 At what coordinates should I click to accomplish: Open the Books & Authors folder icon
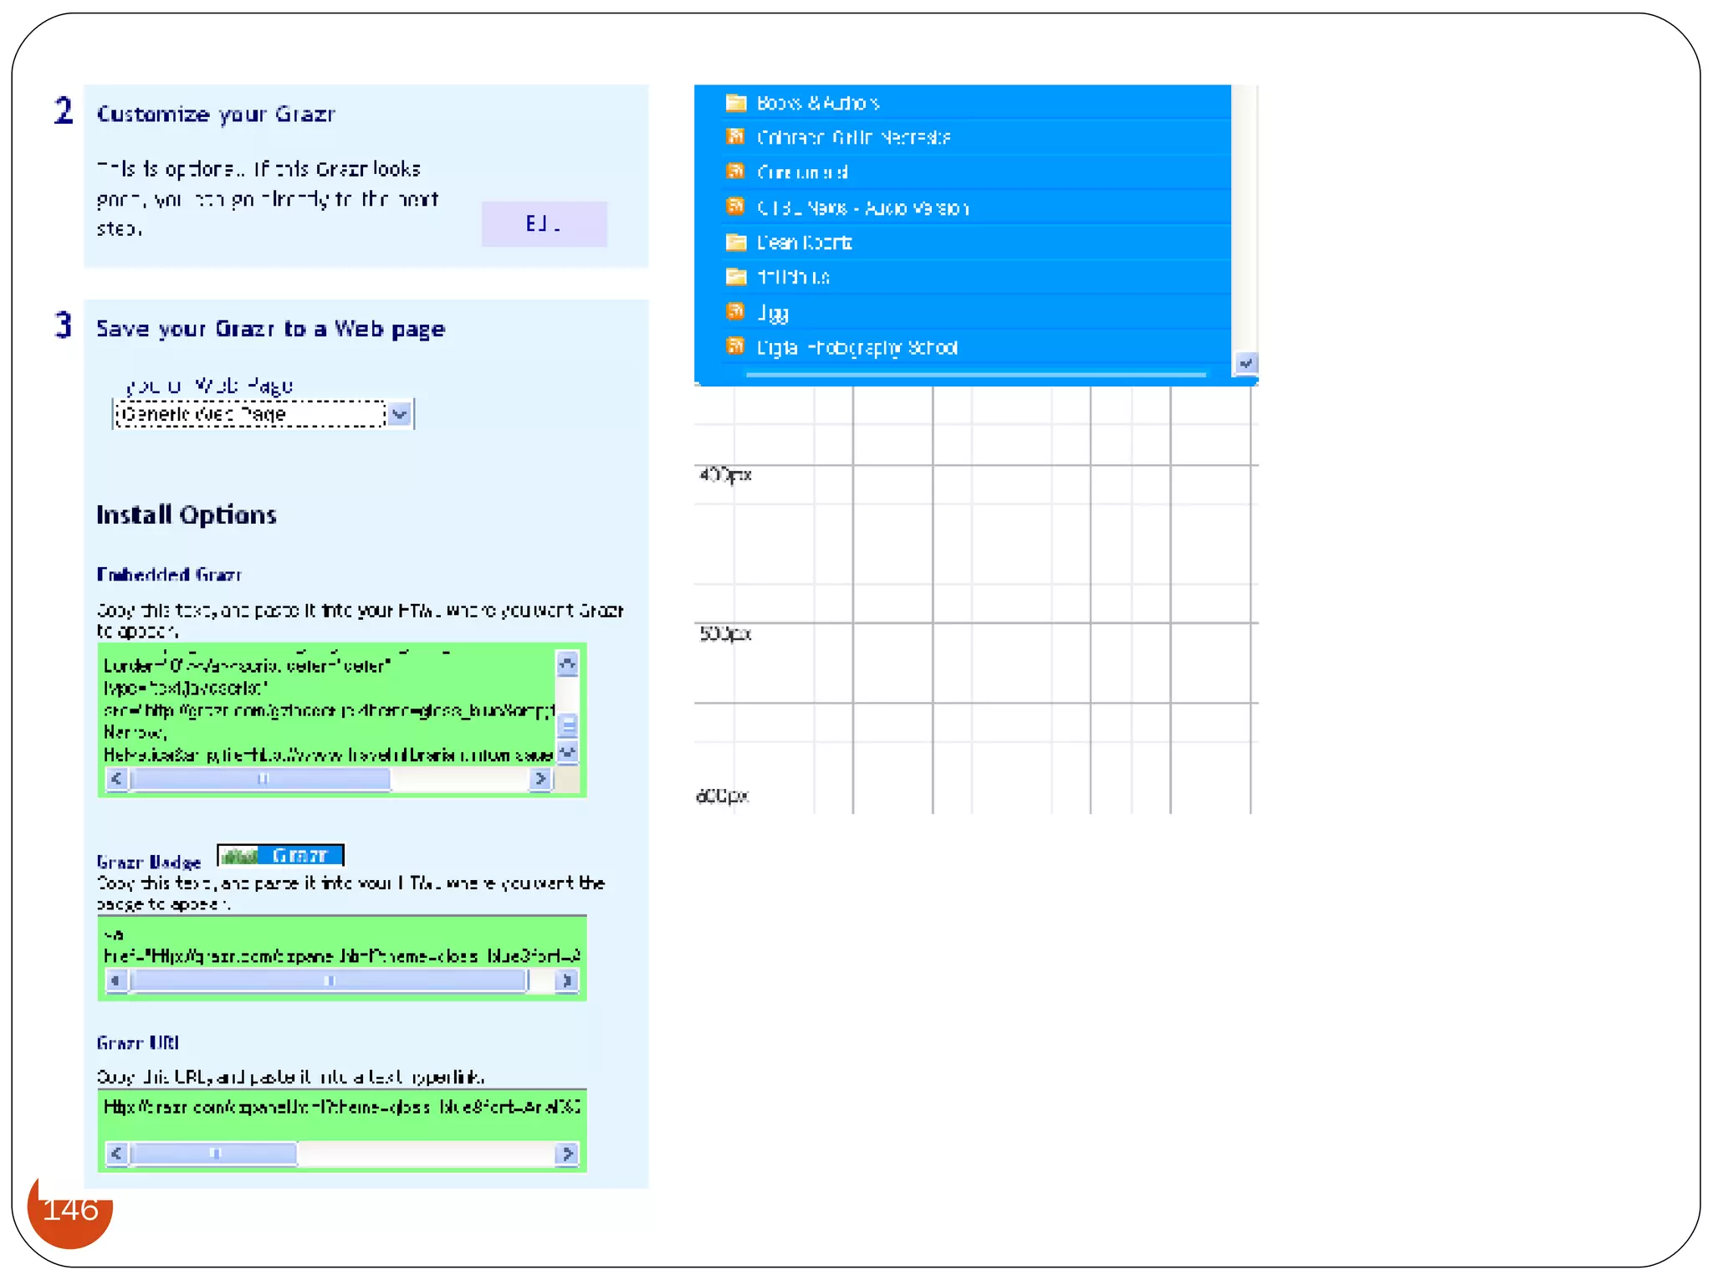735,103
